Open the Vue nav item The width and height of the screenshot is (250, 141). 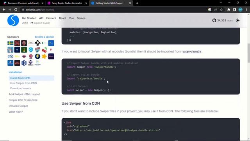tap(71, 18)
